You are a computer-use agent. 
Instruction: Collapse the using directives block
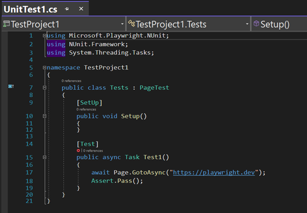click(45, 36)
